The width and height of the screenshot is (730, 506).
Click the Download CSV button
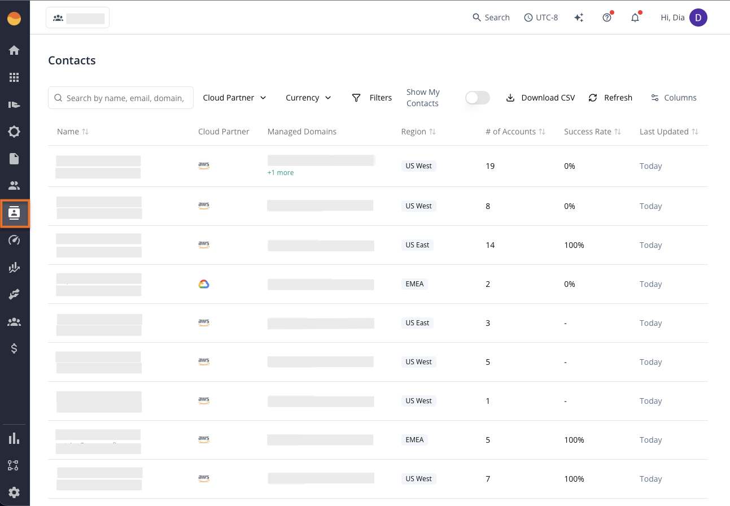[540, 98]
